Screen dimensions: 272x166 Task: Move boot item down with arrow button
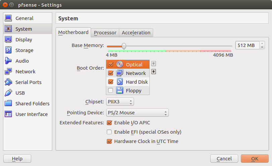click(x=153, y=71)
